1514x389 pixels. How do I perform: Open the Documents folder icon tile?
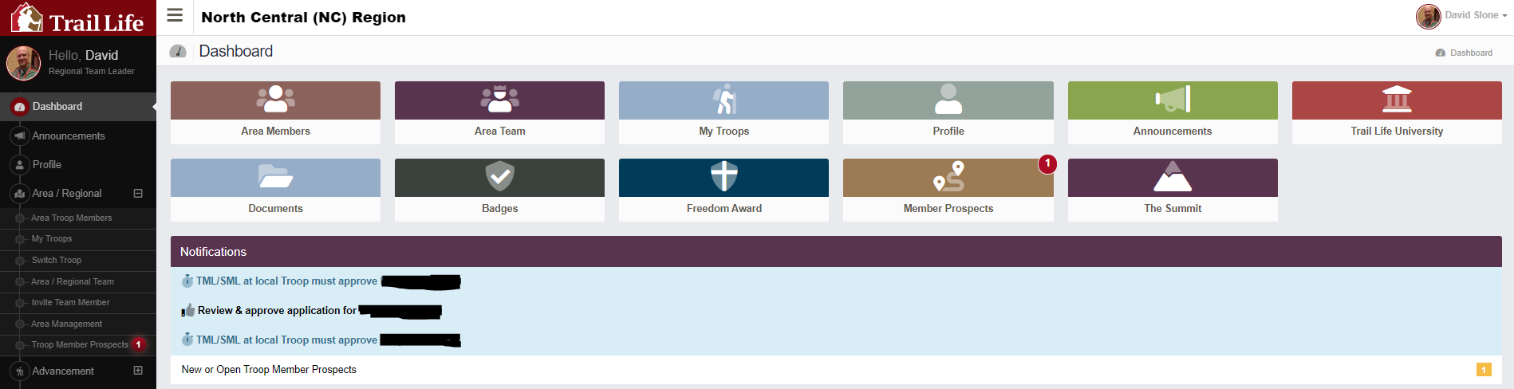point(275,176)
